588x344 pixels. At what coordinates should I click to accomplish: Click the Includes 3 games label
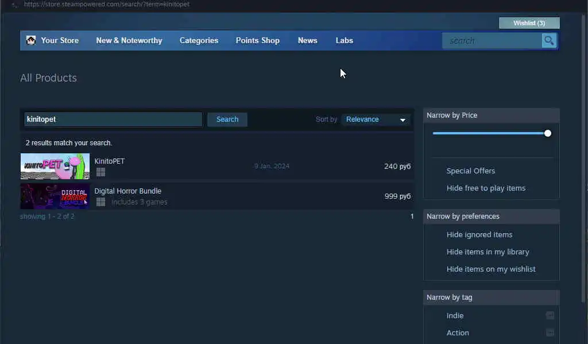click(139, 202)
